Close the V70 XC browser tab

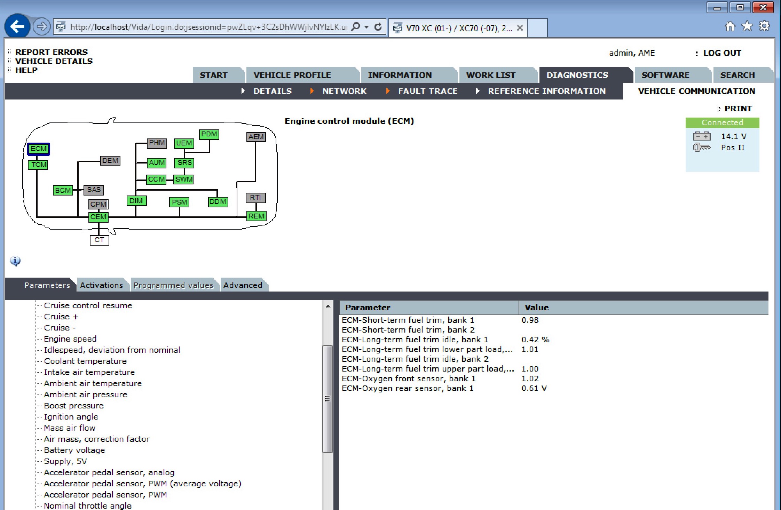(x=520, y=28)
